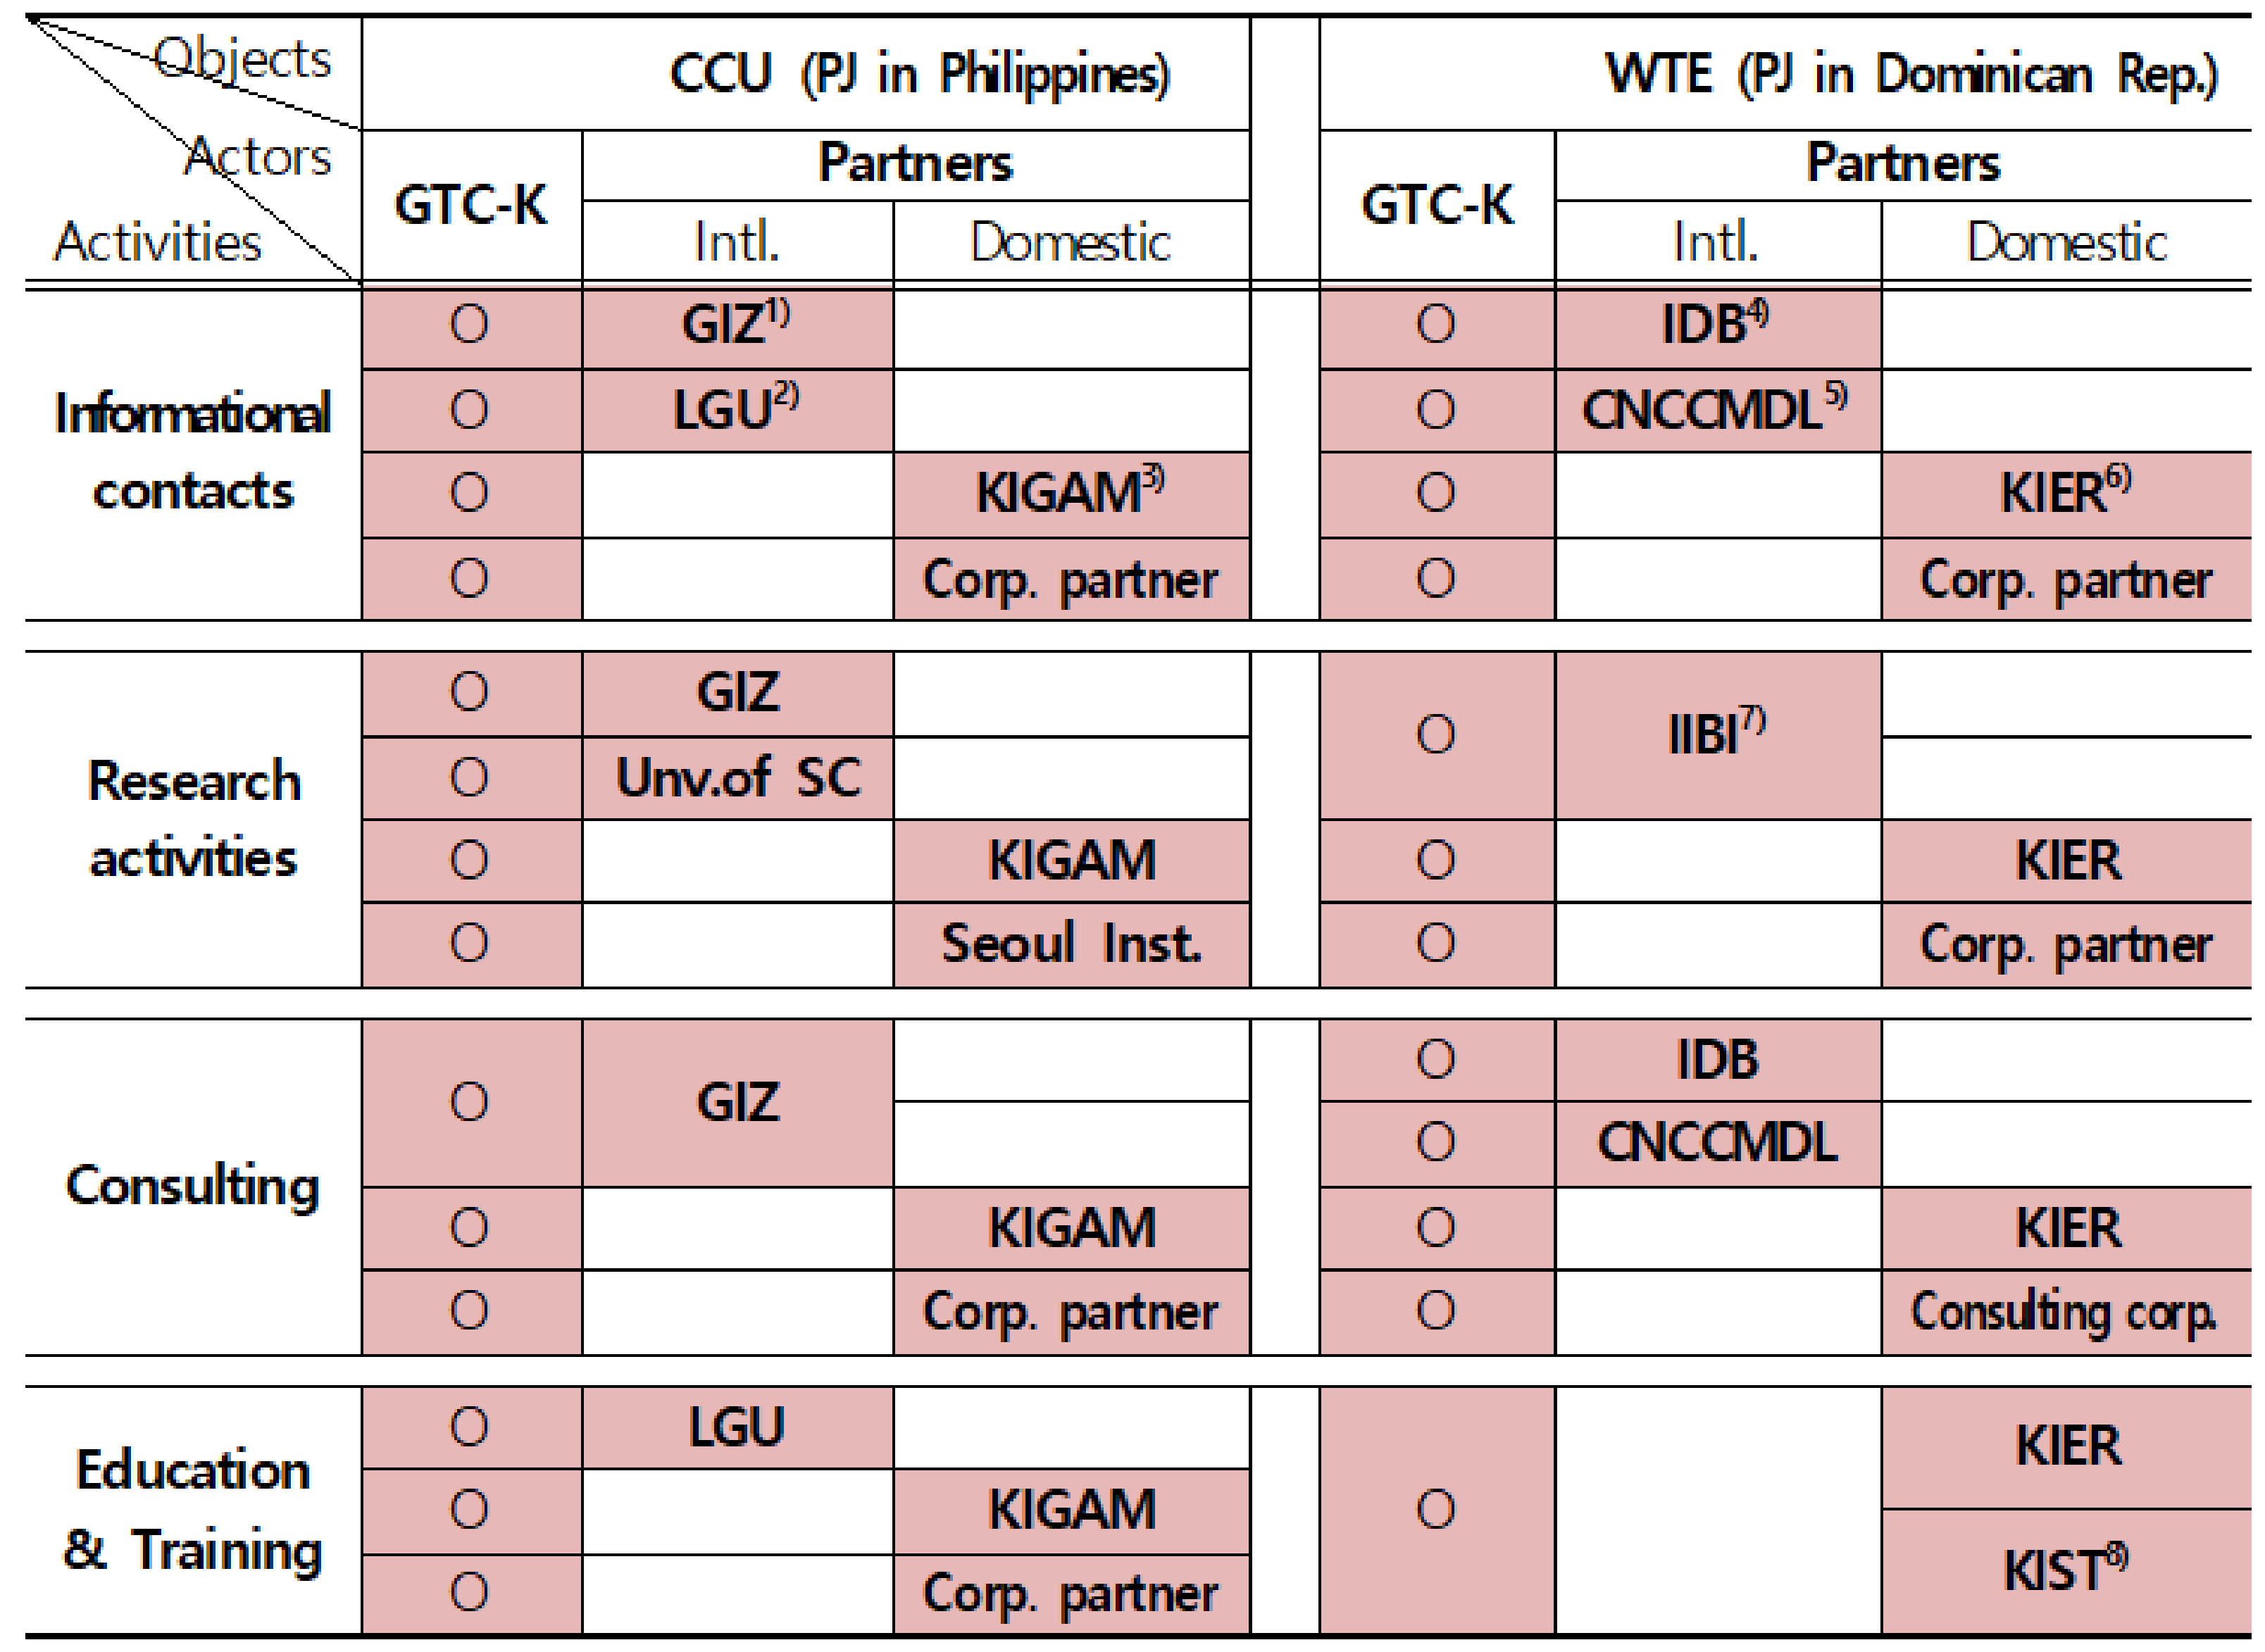
Task: Select the Consulting corp. cell
Action: (x=2064, y=1312)
